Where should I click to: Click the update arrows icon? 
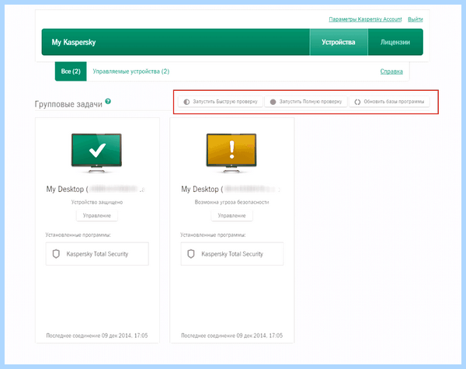click(x=357, y=102)
